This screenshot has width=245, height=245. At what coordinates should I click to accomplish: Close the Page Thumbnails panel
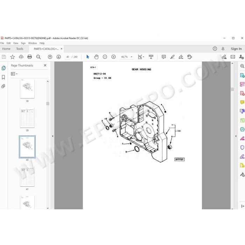click(x=45, y=65)
